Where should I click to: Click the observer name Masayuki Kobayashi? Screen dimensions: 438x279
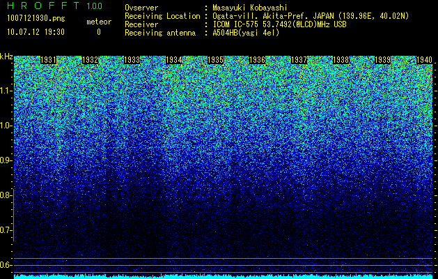(250, 8)
